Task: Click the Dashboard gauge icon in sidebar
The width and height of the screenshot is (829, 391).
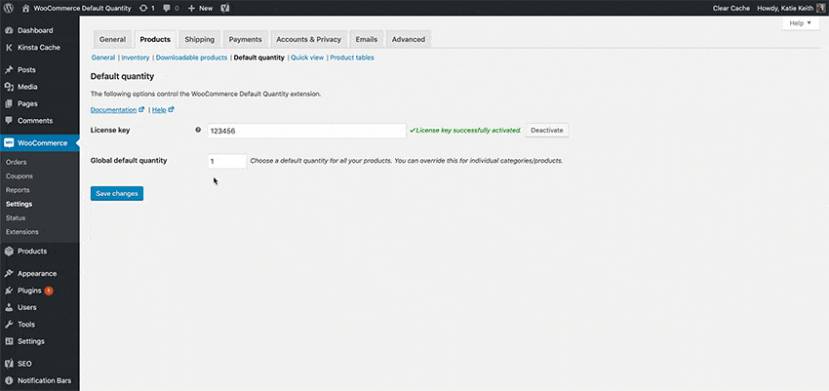Action: coord(9,30)
